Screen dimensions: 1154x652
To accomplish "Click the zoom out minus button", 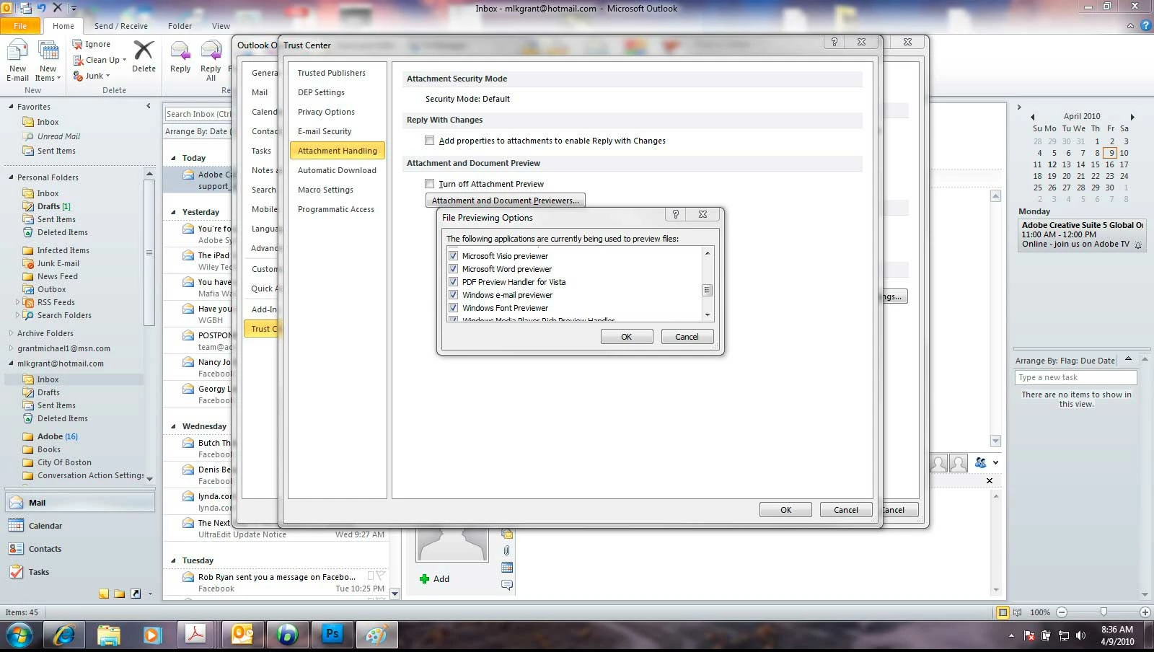I will [x=1061, y=612].
